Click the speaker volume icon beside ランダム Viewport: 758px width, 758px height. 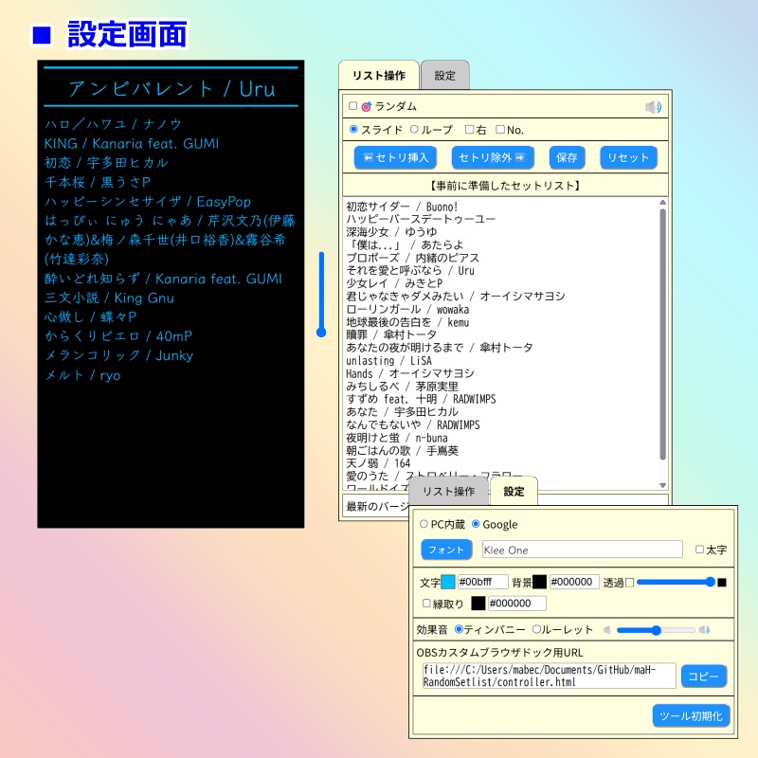653,107
